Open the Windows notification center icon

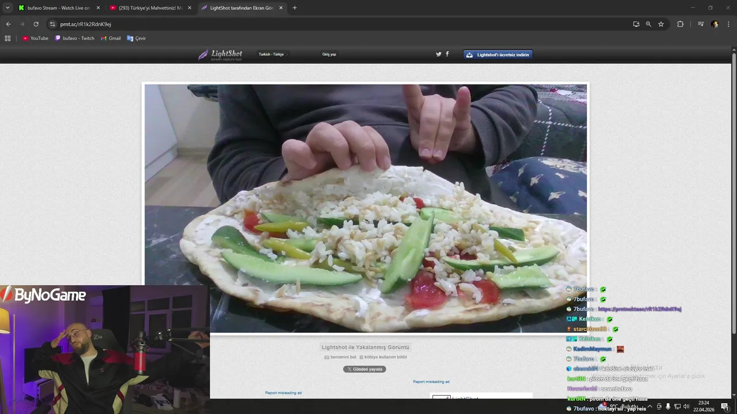point(725,407)
